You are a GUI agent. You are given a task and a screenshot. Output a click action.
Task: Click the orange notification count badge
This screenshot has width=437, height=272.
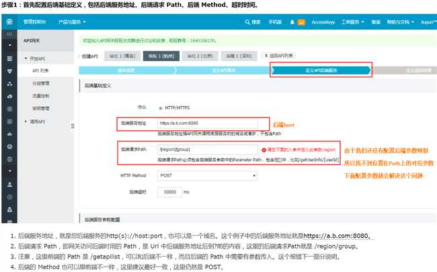coord(301,22)
